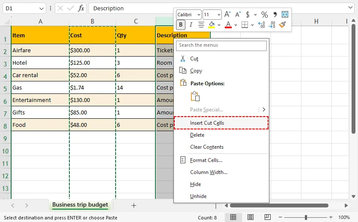Choose Copy from the context menu
The image size is (358, 222).
221,71
